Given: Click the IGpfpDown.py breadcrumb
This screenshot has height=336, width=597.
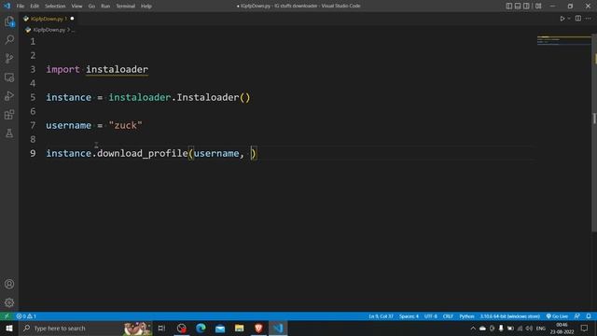Looking at the screenshot, I should pyautogui.click(x=49, y=30).
